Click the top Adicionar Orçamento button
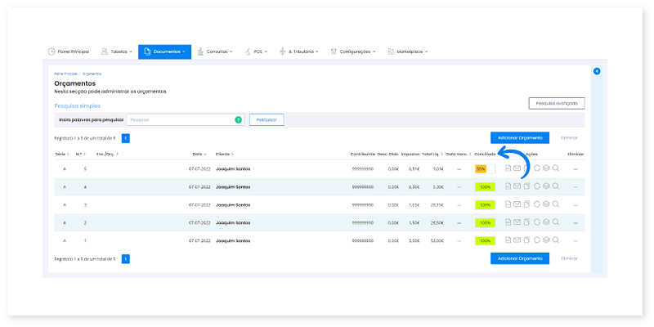The width and height of the screenshot is (654, 327). (520, 138)
